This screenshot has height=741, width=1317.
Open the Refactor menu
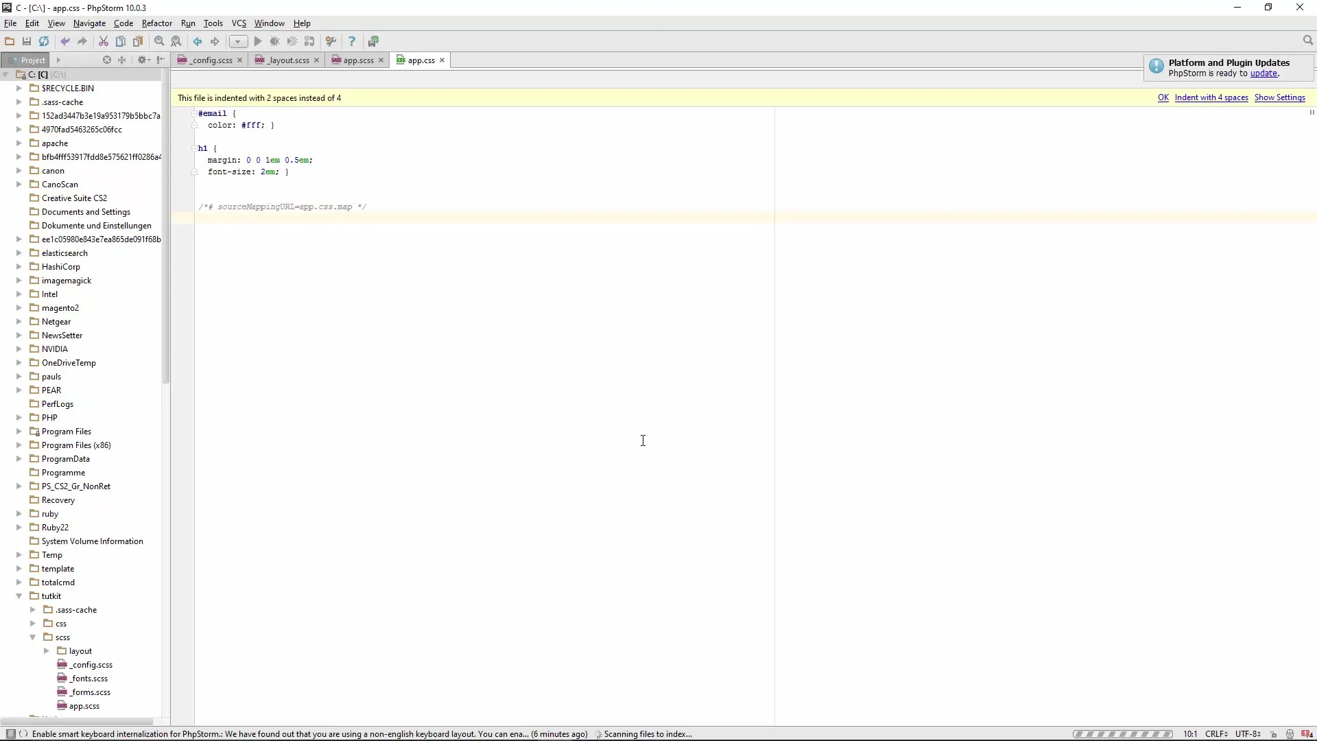coord(156,23)
